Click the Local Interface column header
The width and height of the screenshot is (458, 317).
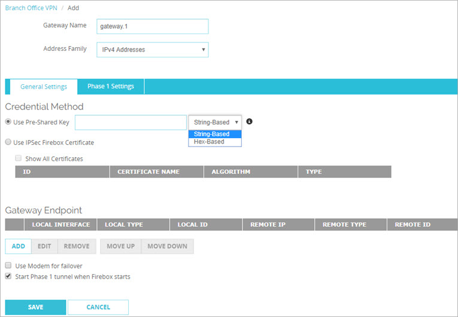61,224
